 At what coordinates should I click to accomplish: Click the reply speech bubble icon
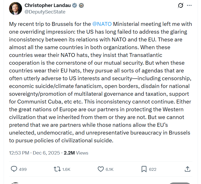(14, 169)
